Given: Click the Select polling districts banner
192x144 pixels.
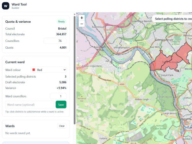Looking at the screenshot, I should (x=172, y=19).
